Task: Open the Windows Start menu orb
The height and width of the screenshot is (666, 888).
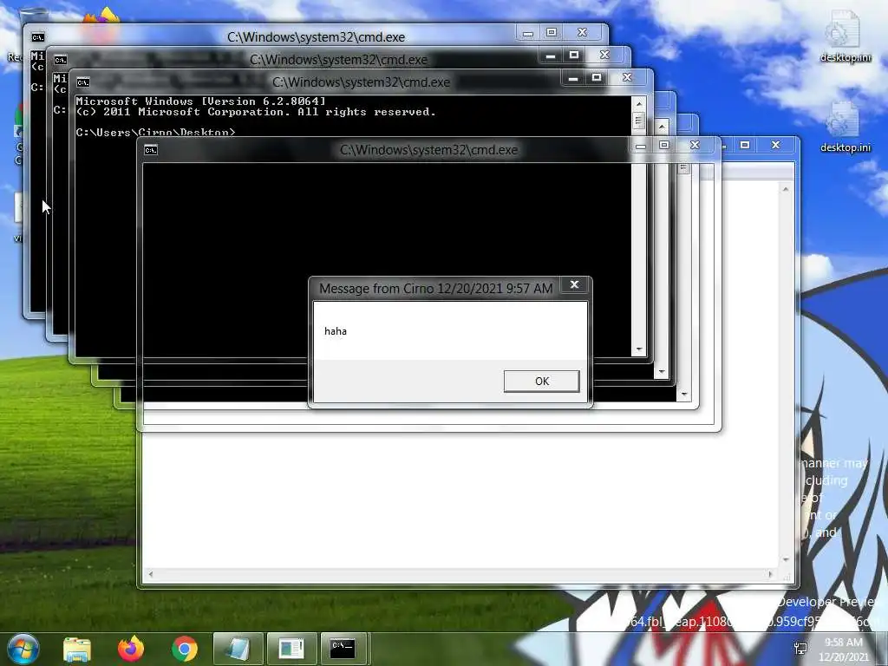Action: [23, 649]
